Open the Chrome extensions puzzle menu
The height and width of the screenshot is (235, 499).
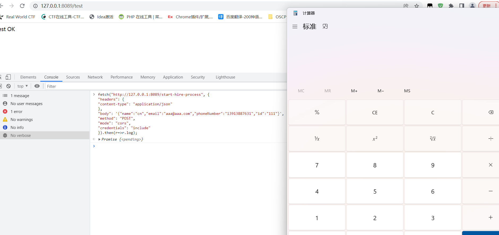pos(451,6)
